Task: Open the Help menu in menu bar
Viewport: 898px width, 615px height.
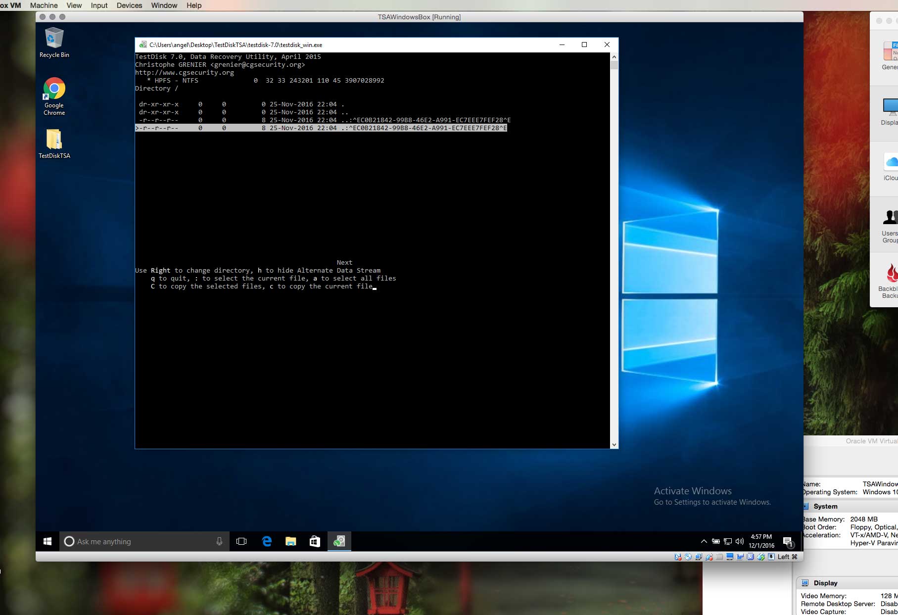Action: (x=194, y=5)
